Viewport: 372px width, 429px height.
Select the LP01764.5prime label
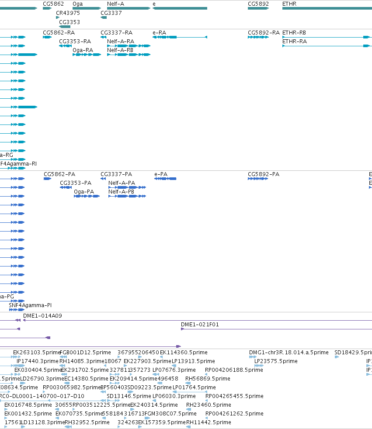pos(194,387)
